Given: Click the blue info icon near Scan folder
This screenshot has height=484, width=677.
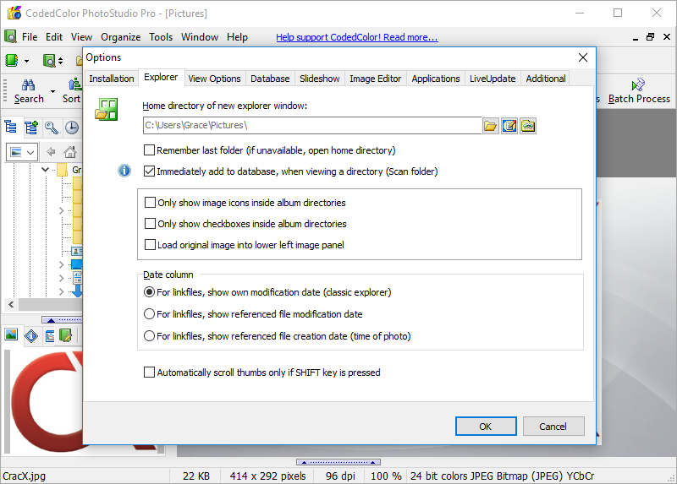Looking at the screenshot, I should click(124, 171).
